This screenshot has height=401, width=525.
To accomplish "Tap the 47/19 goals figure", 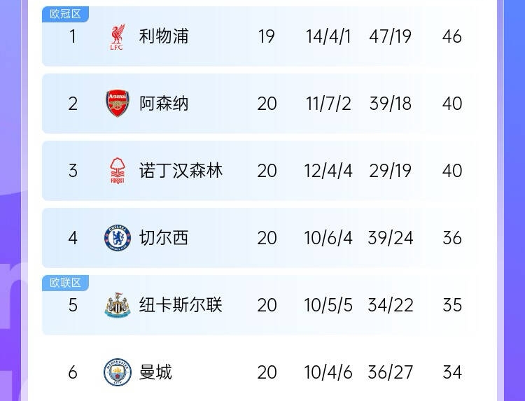I will pyautogui.click(x=390, y=36).
